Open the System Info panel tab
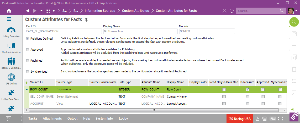300x123 pixels. coord(104,119)
